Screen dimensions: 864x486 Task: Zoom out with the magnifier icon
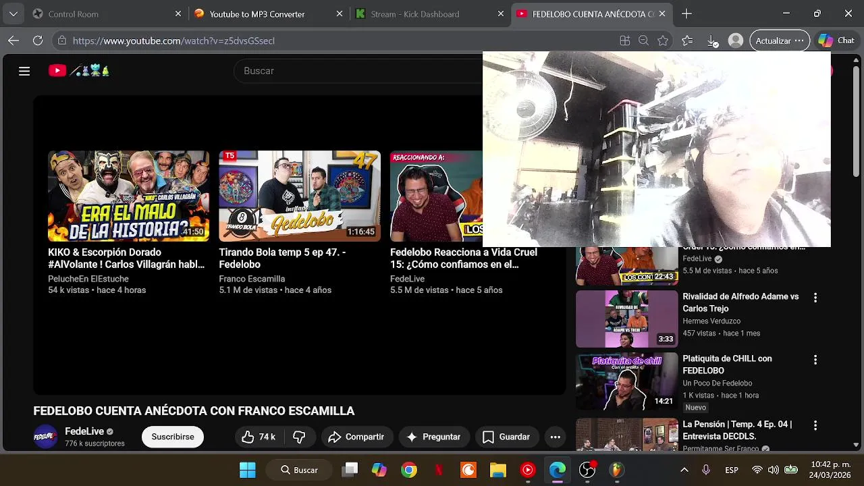coord(644,40)
